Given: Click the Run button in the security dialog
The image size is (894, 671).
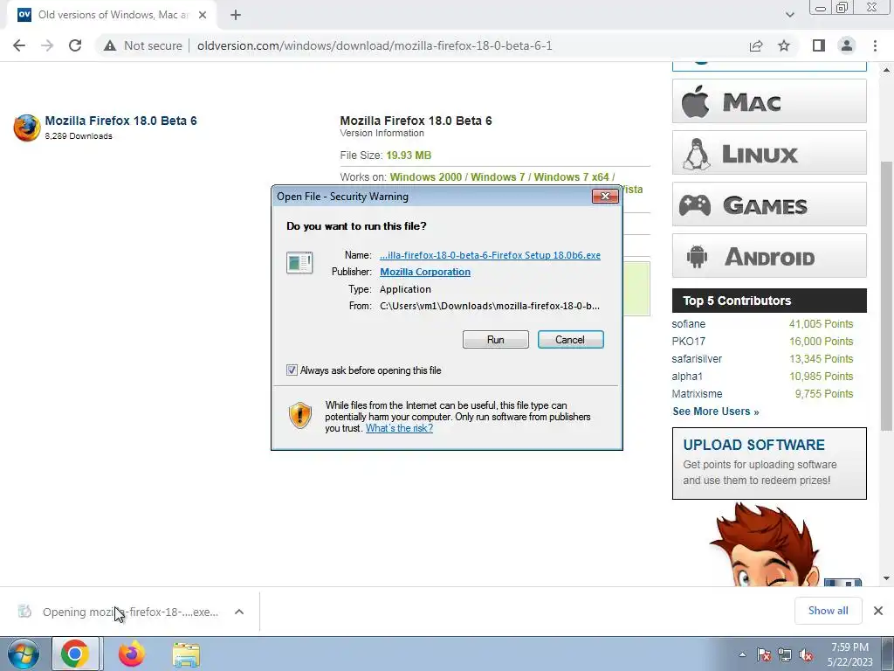Looking at the screenshot, I should (x=496, y=340).
